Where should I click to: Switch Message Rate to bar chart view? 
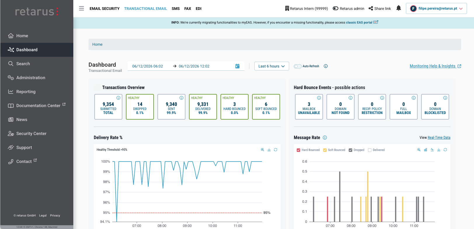[x=426, y=150]
